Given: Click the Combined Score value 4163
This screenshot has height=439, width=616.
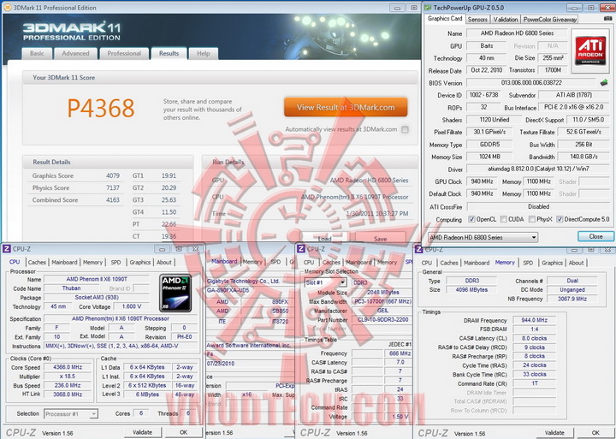Looking at the screenshot, I should (x=113, y=200).
